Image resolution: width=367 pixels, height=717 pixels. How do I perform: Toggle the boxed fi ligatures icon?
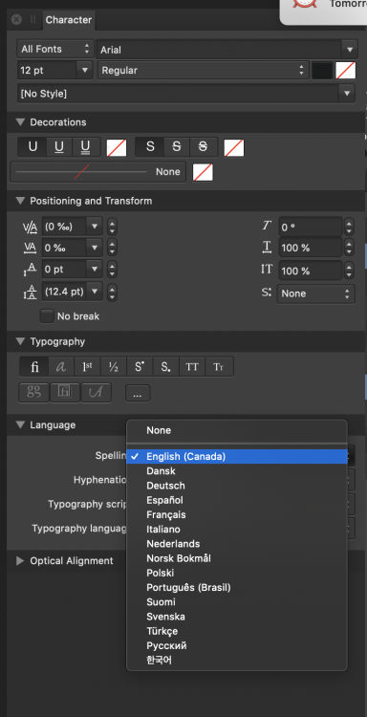[x=65, y=393]
